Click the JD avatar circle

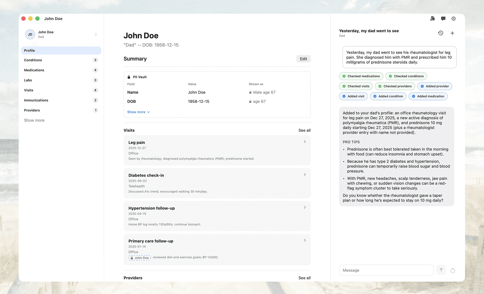click(30, 34)
